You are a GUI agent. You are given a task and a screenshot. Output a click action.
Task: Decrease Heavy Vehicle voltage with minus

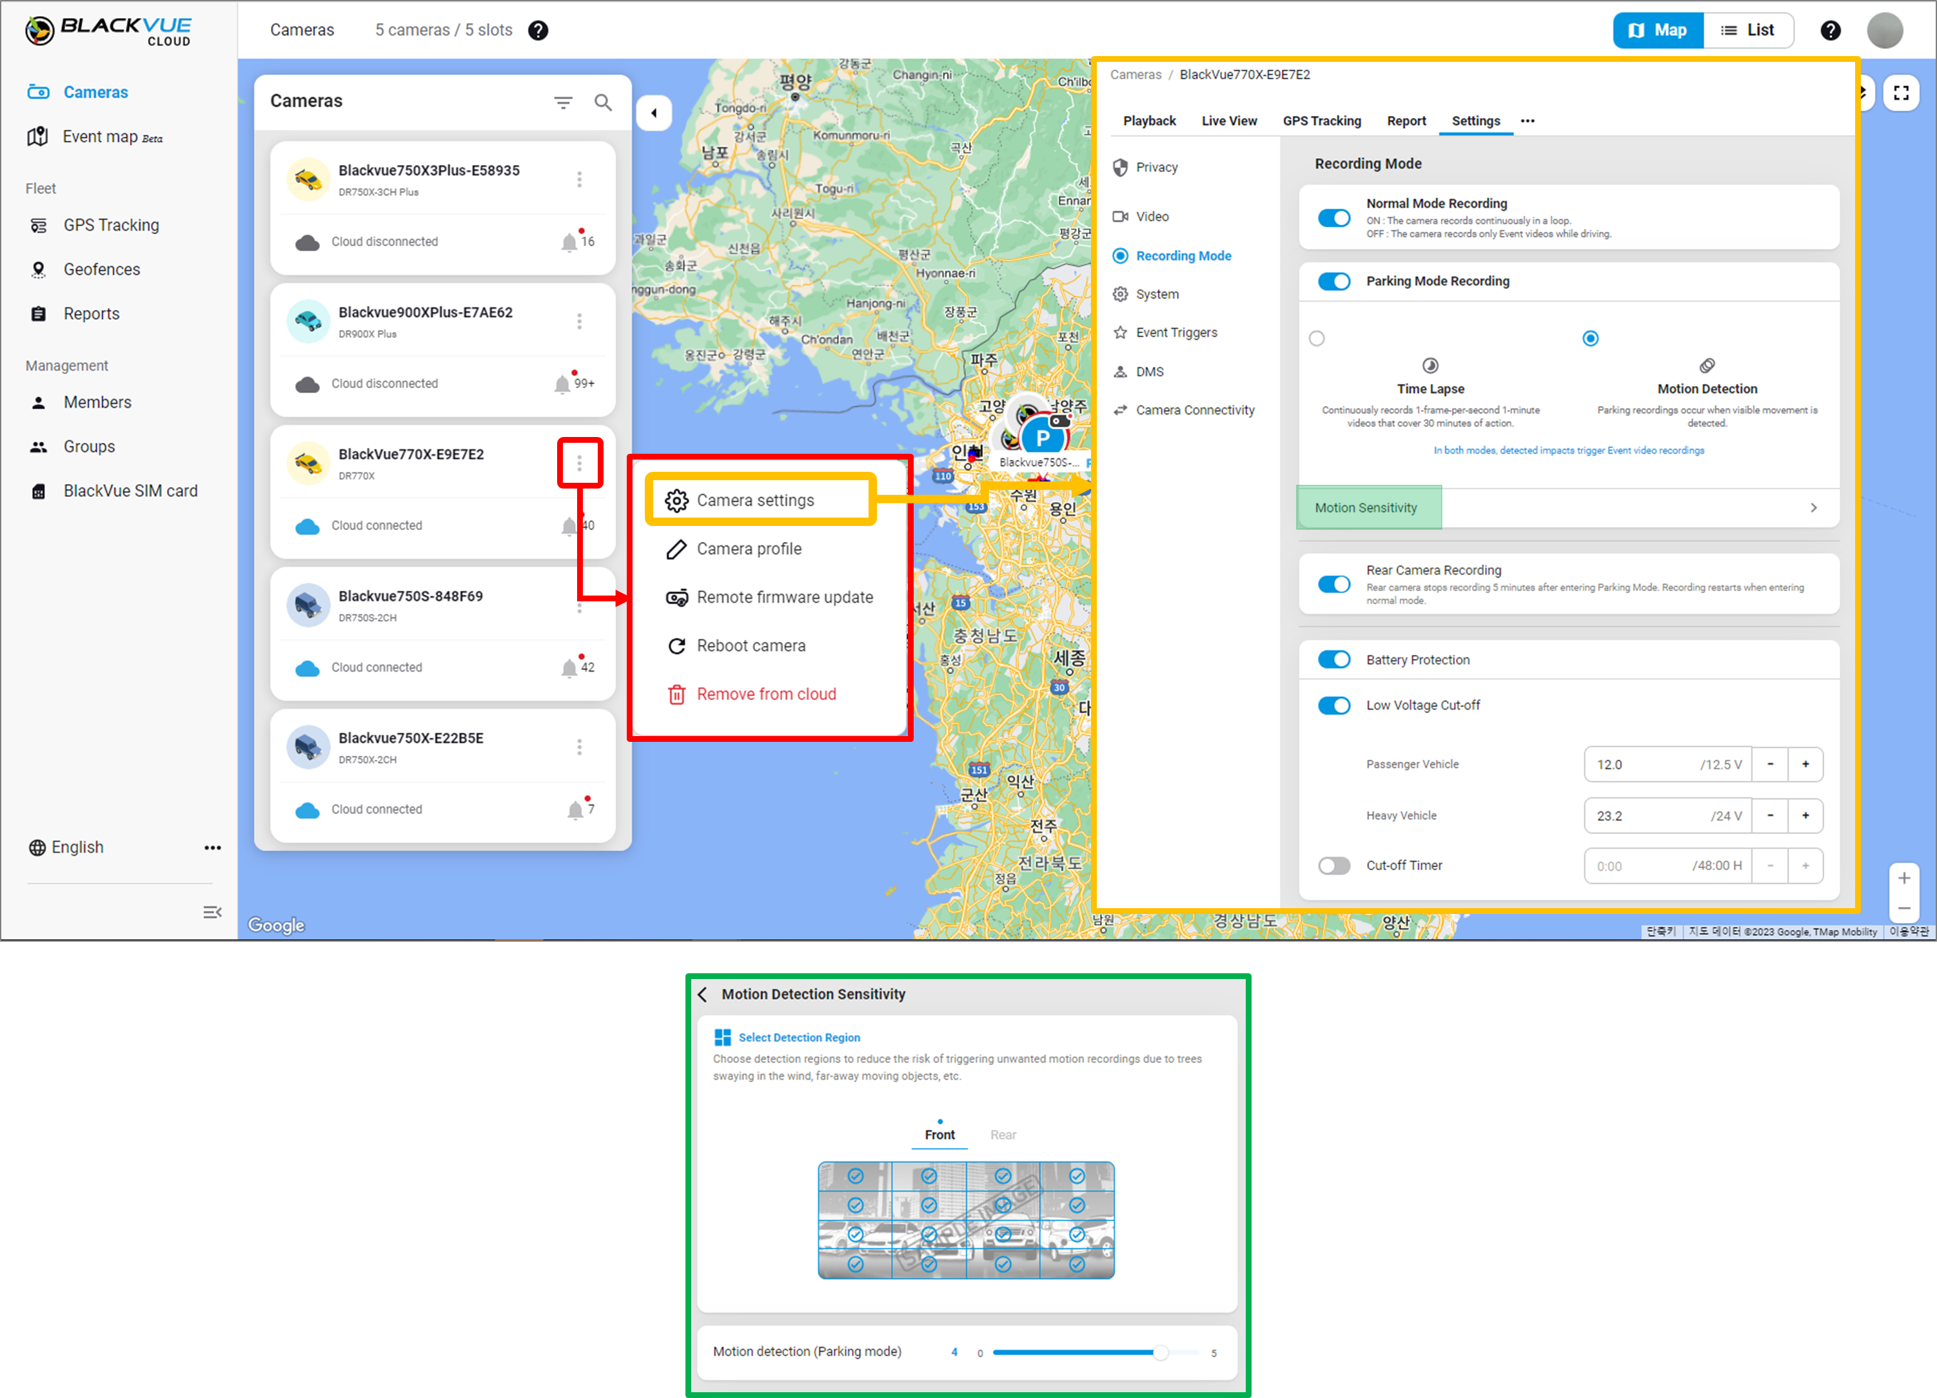click(x=1769, y=816)
